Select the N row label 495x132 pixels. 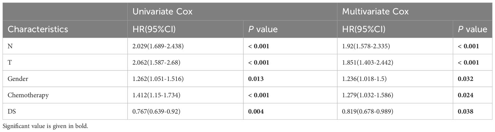pos(10,46)
